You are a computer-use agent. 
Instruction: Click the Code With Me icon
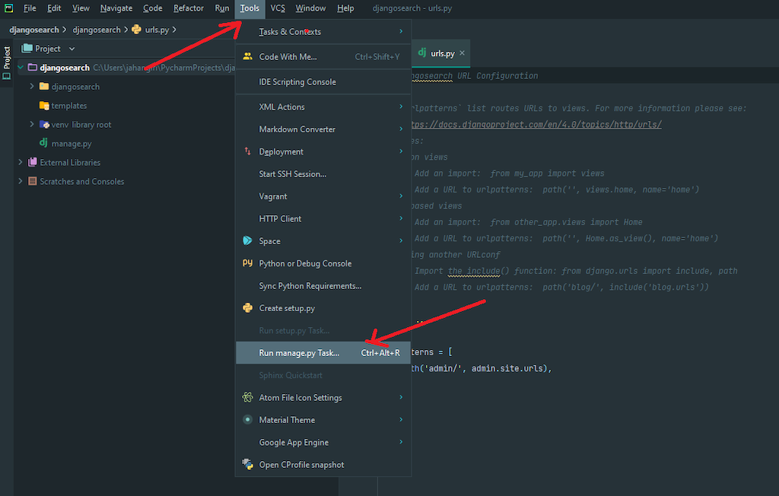click(246, 56)
